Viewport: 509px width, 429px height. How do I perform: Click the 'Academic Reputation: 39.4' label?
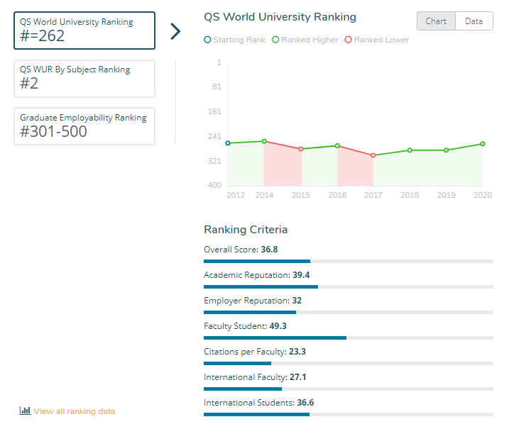pos(257,275)
